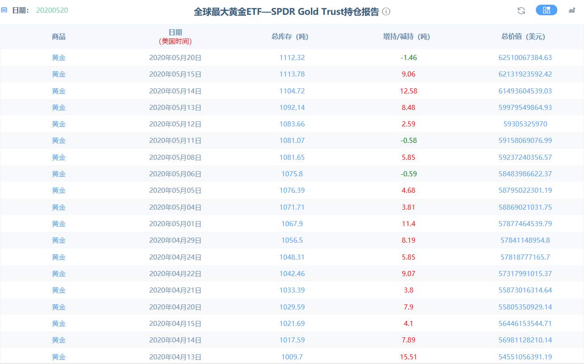
Task: Select the date cell 2020年04月13日
Action: coord(175,357)
